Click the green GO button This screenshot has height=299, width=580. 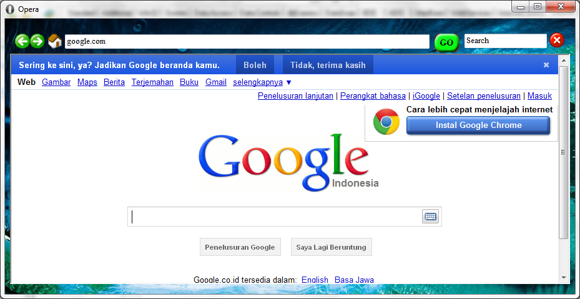click(446, 42)
